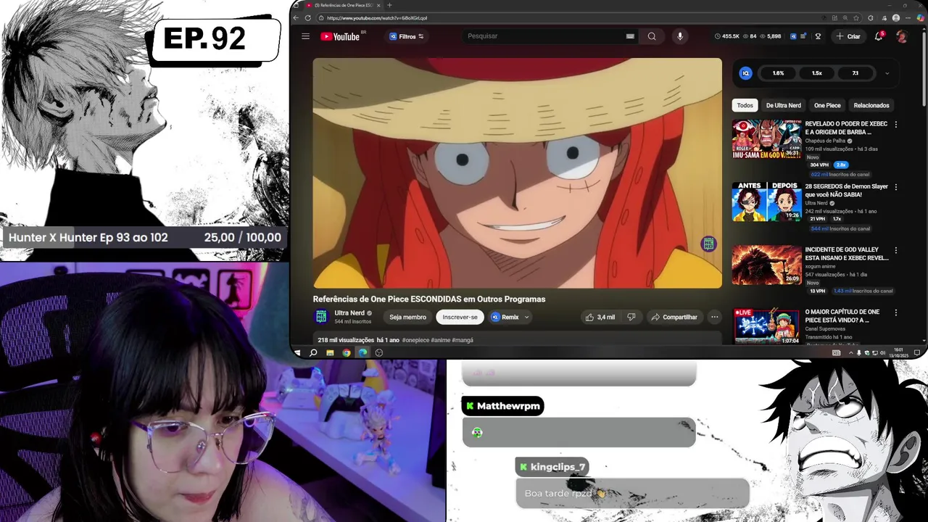Go to the YouTube home logo
The height and width of the screenshot is (522, 928).
pyautogui.click(x=340, y=36)
